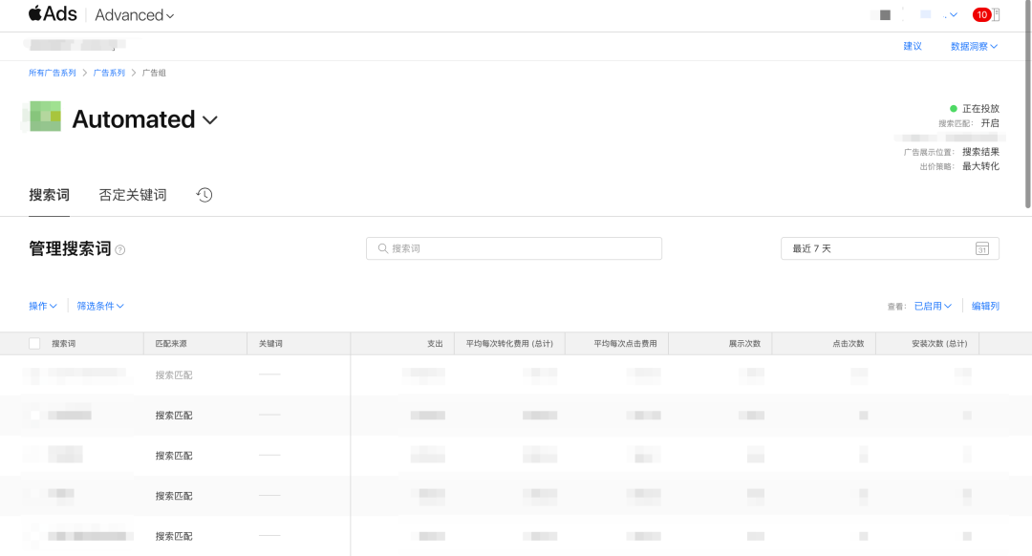Click the 正在投放 status label
1032x556 pixels.
point(980,109)
